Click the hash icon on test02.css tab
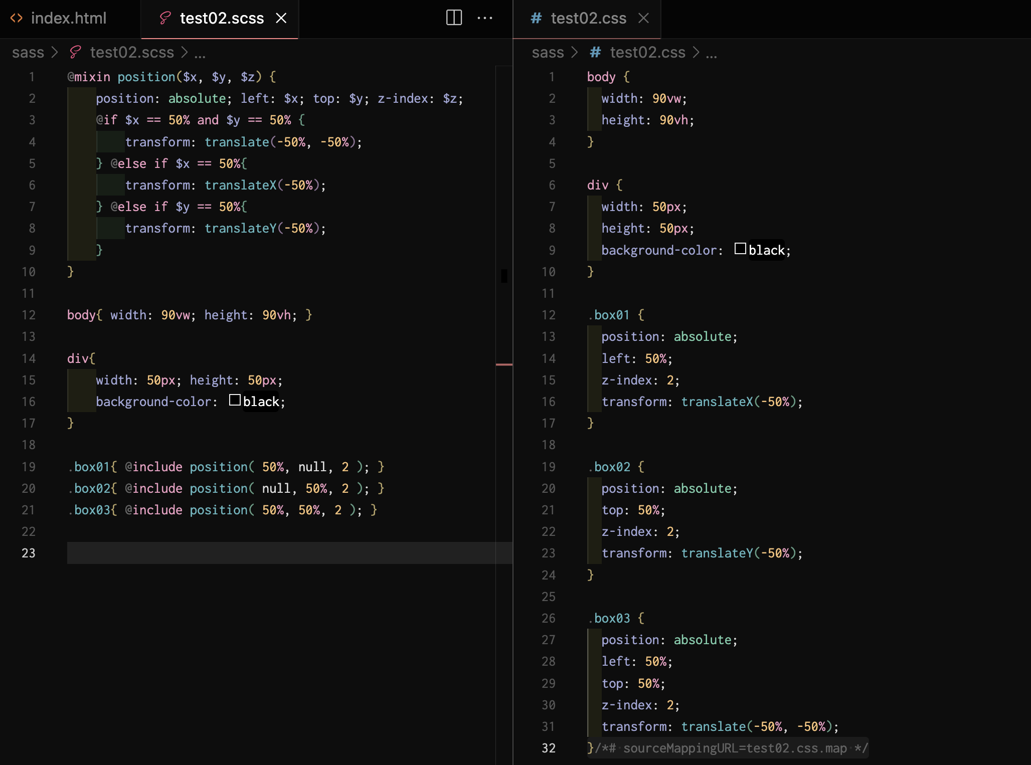The width and height of the screenshot is (1031, 765). coord(536,18)
